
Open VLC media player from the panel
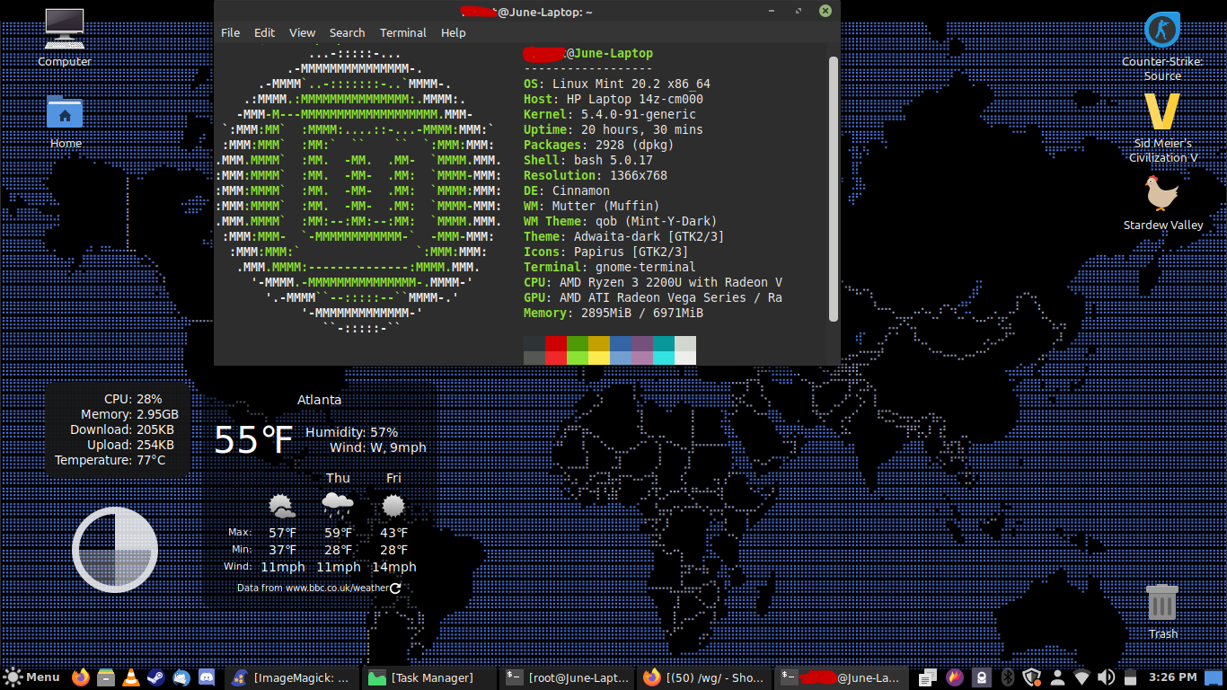point(130,677)
